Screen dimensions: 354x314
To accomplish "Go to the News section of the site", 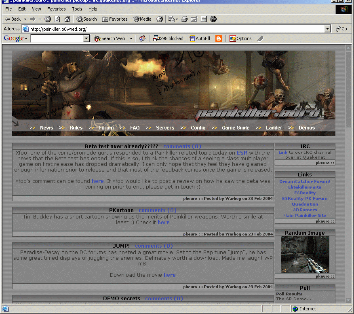I will point(46,128).
